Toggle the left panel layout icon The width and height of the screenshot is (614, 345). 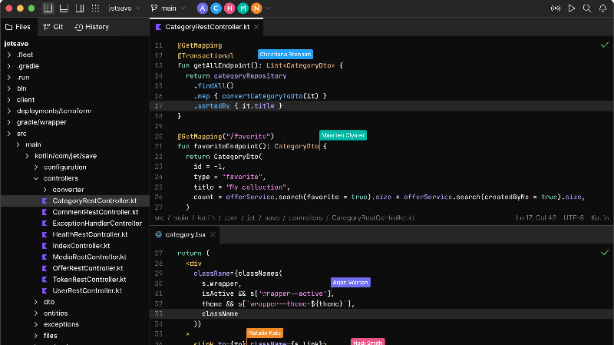48,8
